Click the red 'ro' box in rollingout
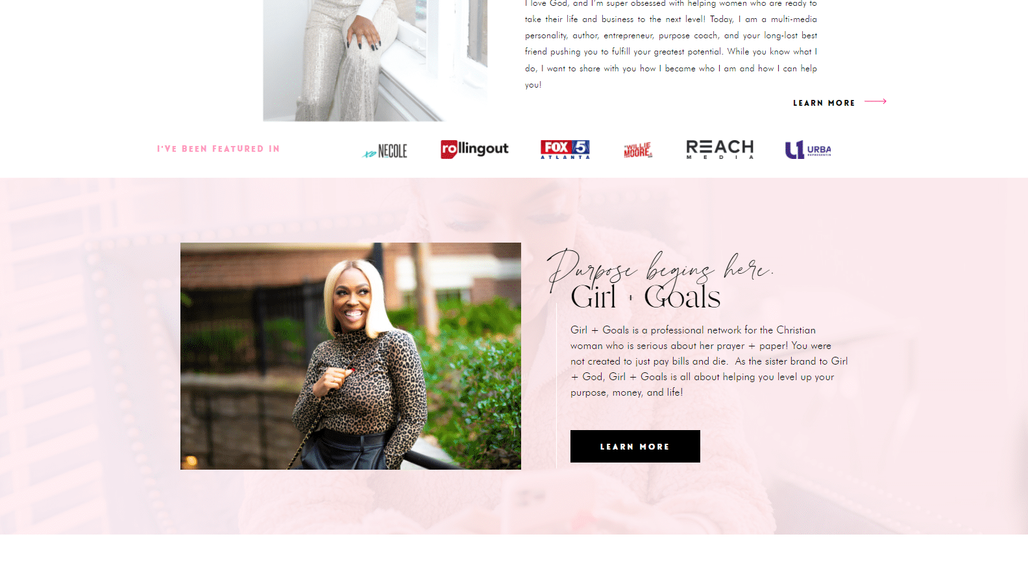The height and width of the screenshot is (578, 1028). (449, 149)
